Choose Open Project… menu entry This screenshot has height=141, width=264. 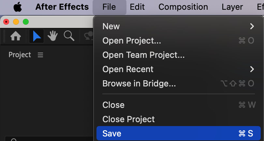(x=132, y=41)
